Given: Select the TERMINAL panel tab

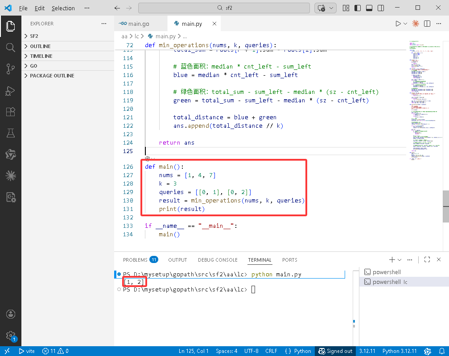Looking at the screenshot, I should pyautogui.click(x=260, y=260).
